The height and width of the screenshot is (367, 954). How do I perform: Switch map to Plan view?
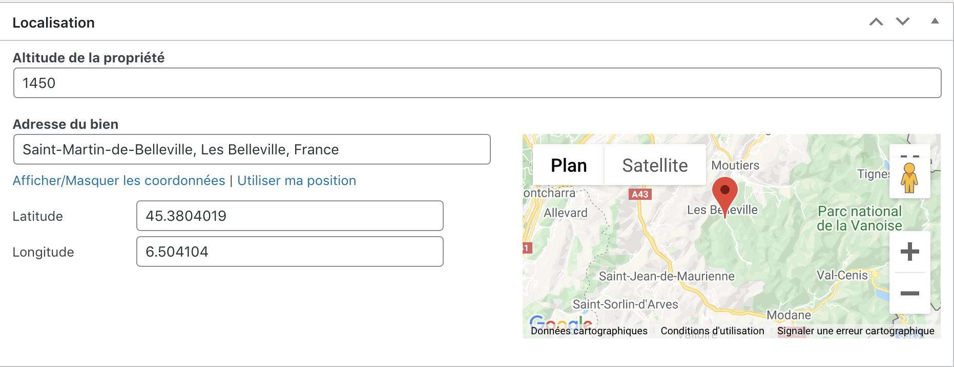click(x=569, y=165)
